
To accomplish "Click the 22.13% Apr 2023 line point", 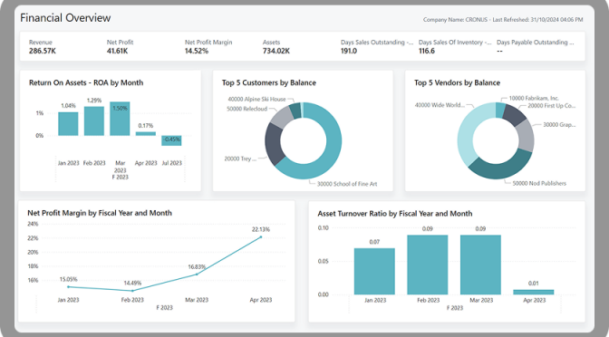I will pos(261,236).
